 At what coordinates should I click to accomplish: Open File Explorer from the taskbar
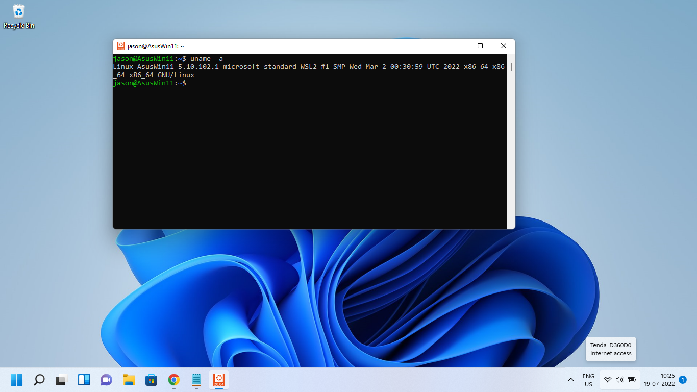click(129, 380)
